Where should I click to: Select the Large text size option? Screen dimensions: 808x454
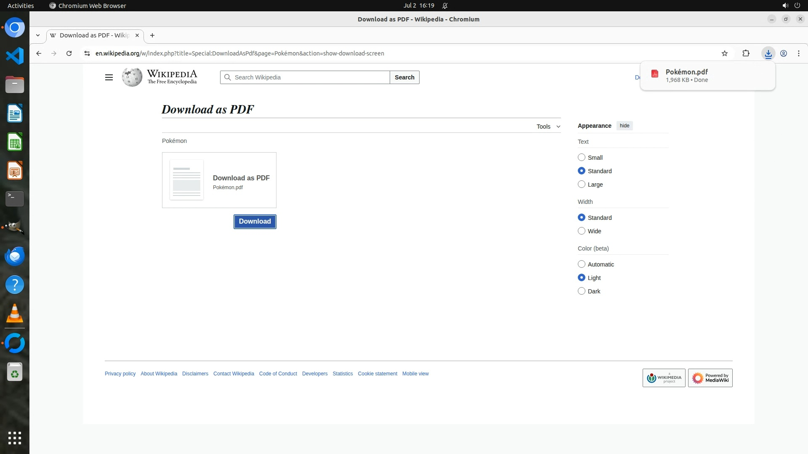(x=582, y=184)
